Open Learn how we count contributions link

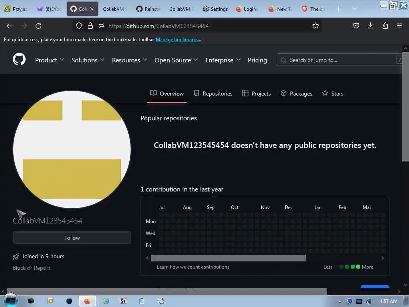click(193, 267)
